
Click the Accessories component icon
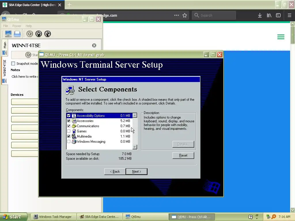click(x=74, y=121)
